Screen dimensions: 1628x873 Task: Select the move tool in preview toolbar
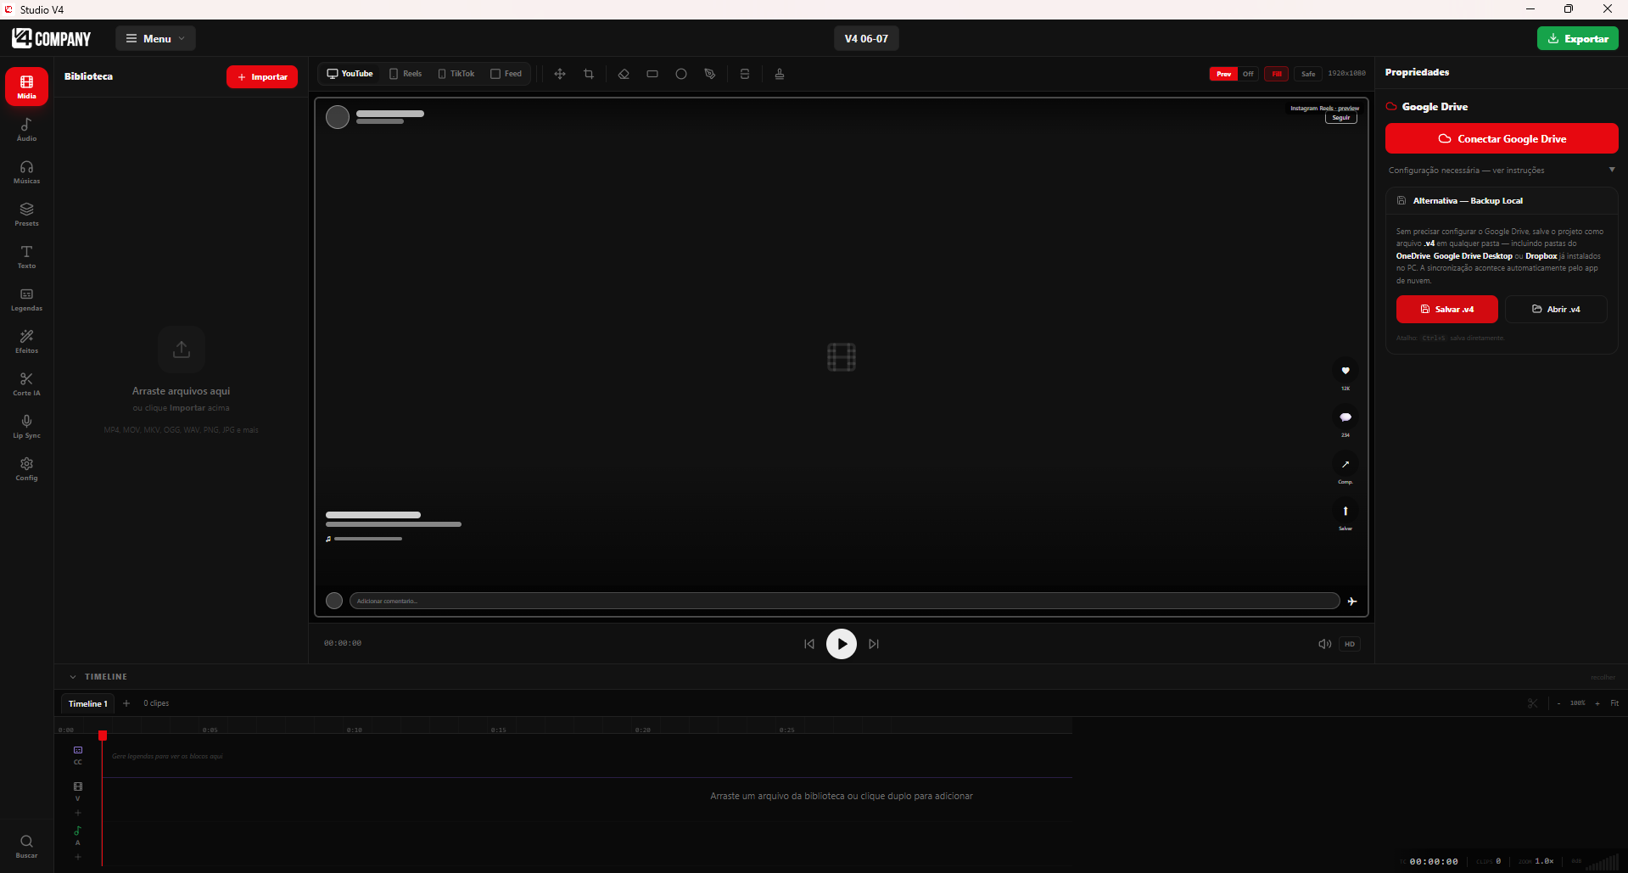click(560, 74)
